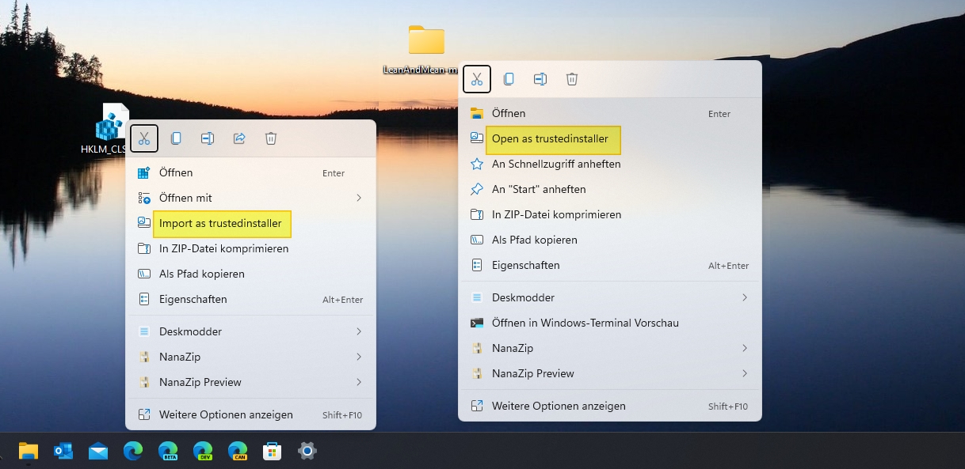Viewport: 965px width, 469px height.
Task: Open File Explorer from the taskbar
Action: tap(29, 451)
